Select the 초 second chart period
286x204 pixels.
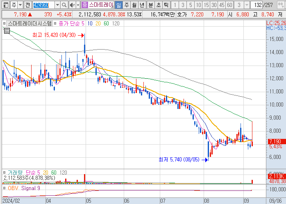(x=158, y=5)
